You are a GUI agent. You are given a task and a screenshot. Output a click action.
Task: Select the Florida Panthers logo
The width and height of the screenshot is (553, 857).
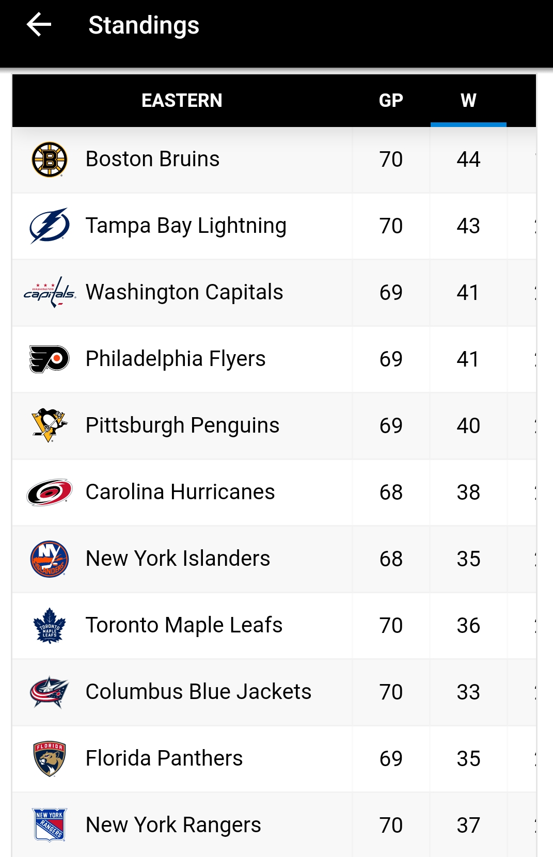(x=50, y=758)
